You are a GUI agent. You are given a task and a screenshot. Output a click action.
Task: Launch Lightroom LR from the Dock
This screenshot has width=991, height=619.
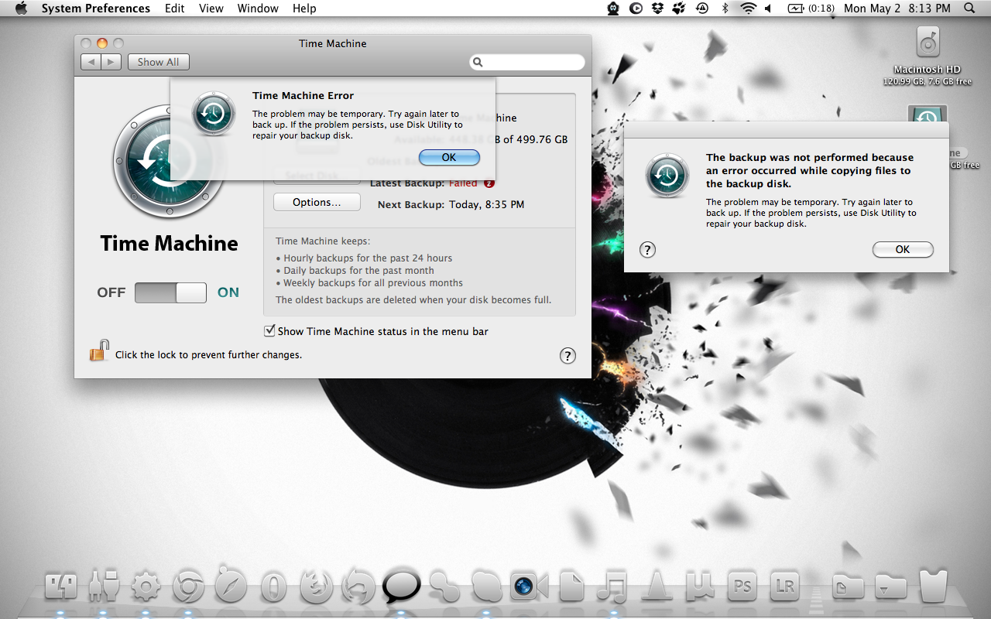pos(785,587)
